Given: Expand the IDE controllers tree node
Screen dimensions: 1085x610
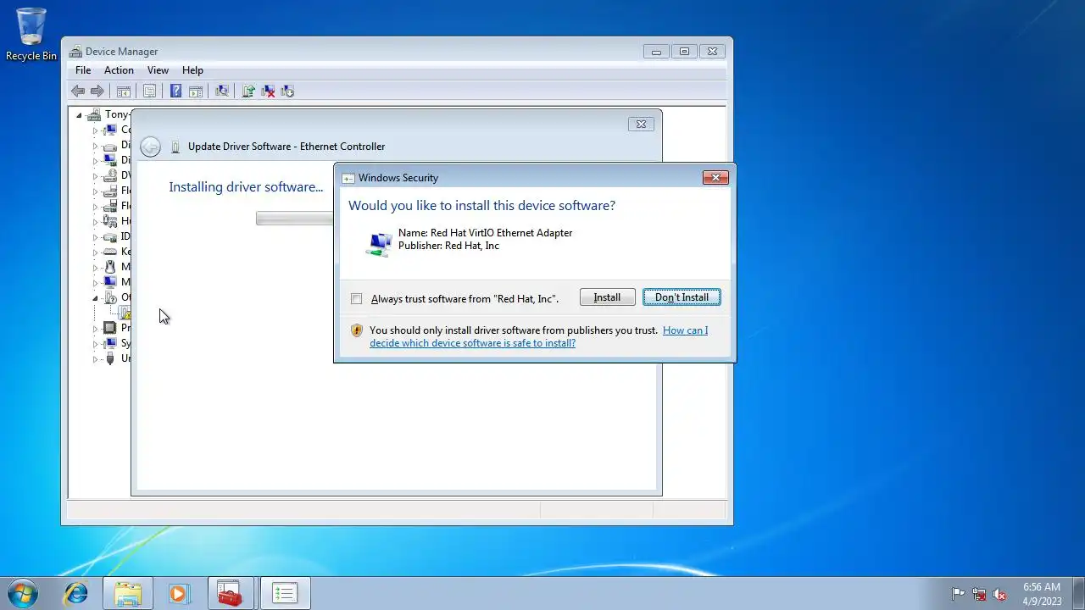Looking at the screenshot, I should click(95, 237).
